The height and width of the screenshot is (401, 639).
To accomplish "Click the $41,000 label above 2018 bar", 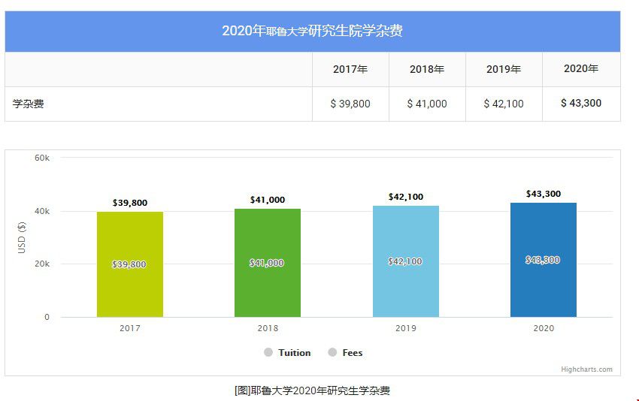I will point(268,200).
